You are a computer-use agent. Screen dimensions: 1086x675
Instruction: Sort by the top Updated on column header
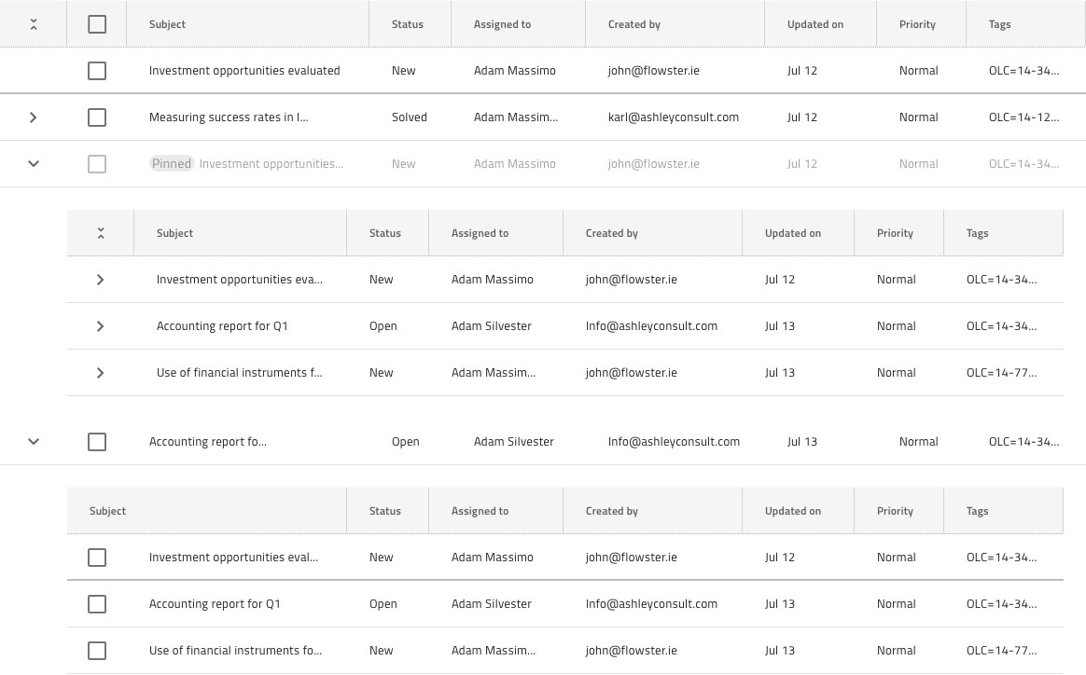(815, 24)
